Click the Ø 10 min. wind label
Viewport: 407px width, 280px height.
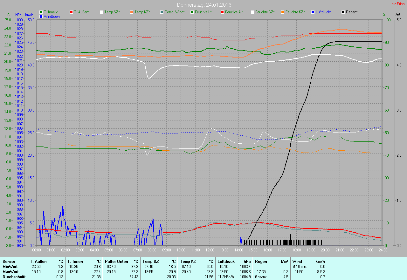300,267
